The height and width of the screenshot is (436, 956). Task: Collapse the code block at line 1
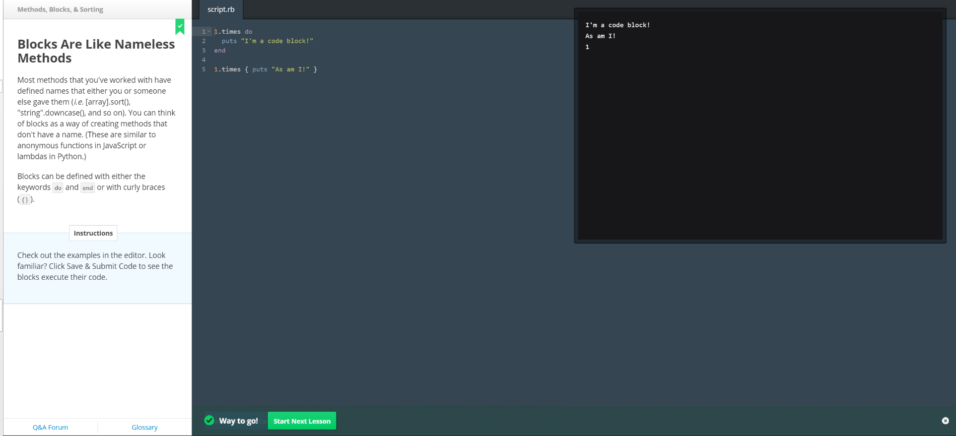point(209,32)
